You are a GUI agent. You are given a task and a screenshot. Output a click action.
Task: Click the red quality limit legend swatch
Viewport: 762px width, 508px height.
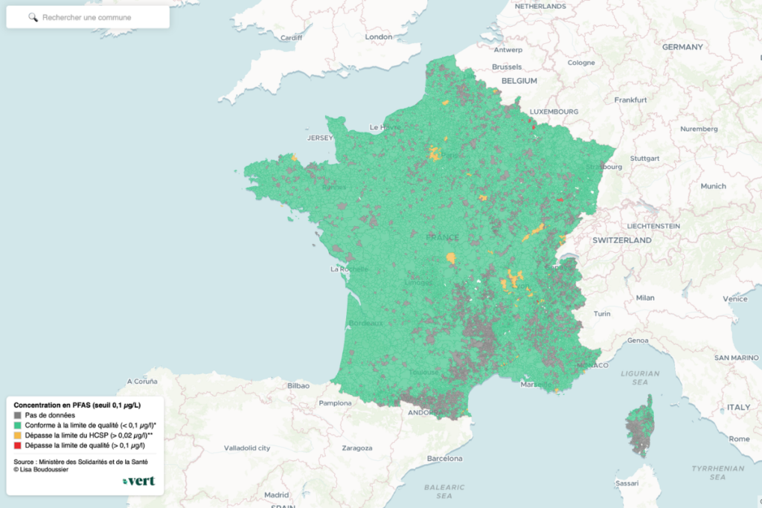tap(18, 446)
